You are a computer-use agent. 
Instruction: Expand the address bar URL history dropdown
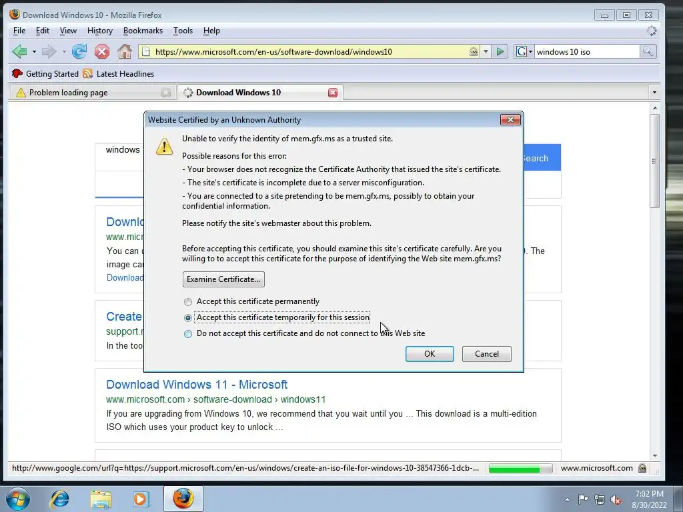pos(486,52)
